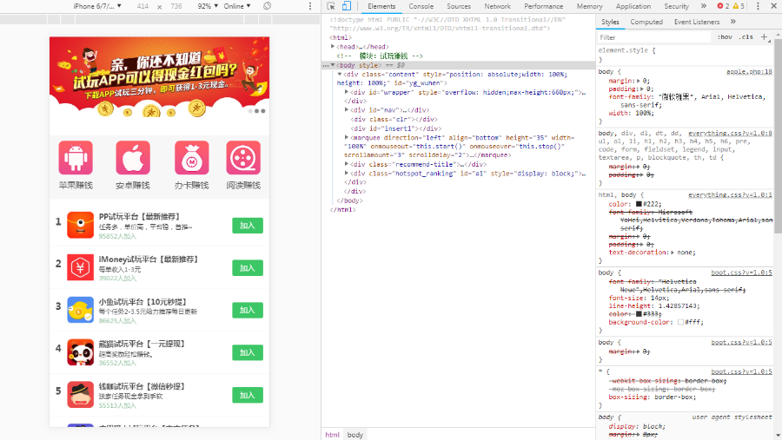Collapse the body node in DOM tree
This screenshot has height=440, width=782.
[x=333, y=65]
